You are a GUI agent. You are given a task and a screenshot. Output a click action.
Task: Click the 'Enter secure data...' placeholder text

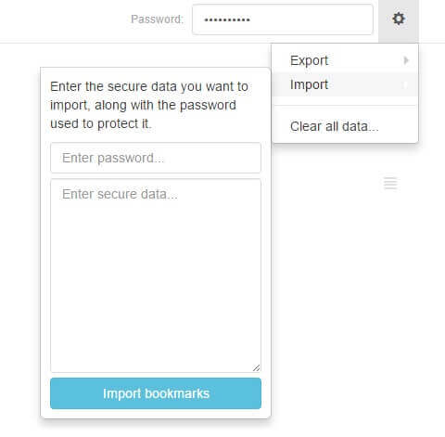coord(120,194)
